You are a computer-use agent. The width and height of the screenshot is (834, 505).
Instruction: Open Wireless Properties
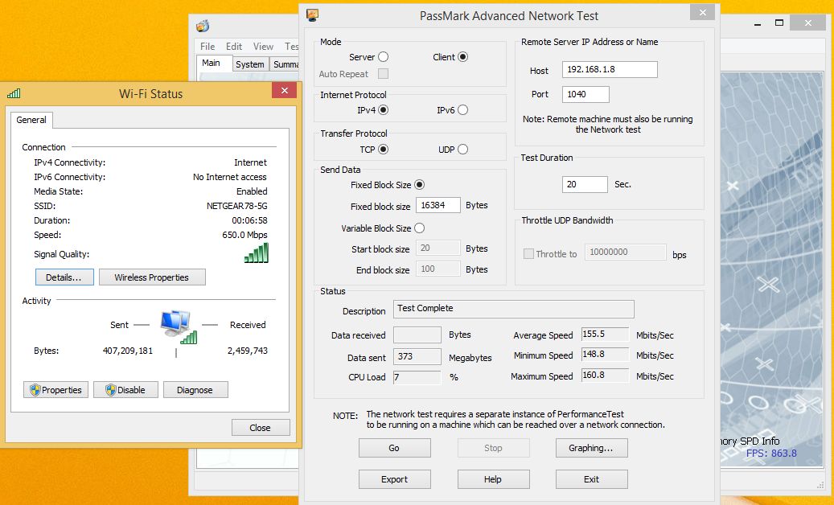[152, 277]
